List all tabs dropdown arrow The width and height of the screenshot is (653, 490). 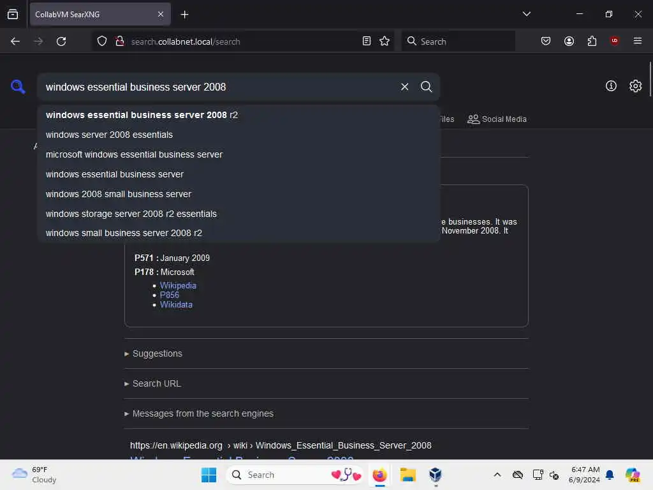[526, 14]
